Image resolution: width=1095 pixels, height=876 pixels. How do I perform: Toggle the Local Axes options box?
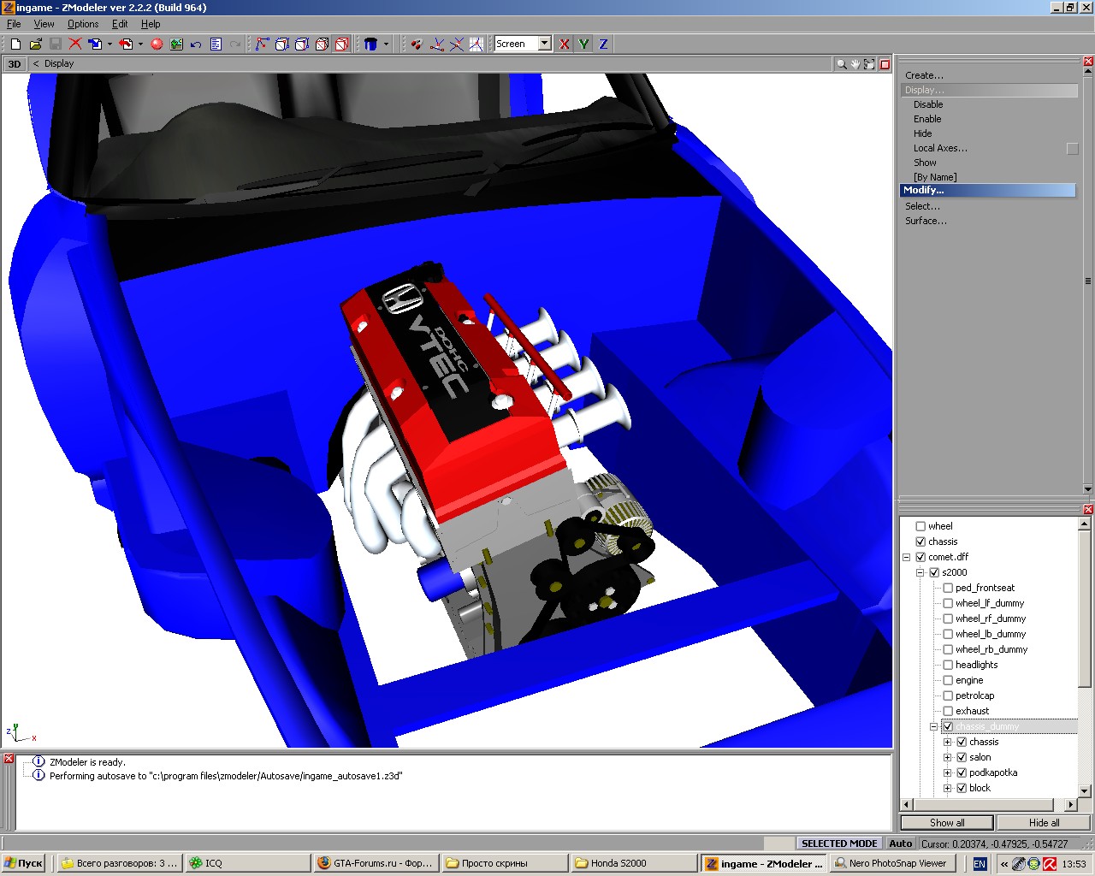(x=1072, y=148)
